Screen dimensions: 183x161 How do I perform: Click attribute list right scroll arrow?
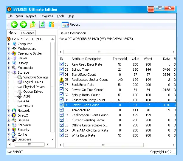pyautogui.click(x=173, y=145)
